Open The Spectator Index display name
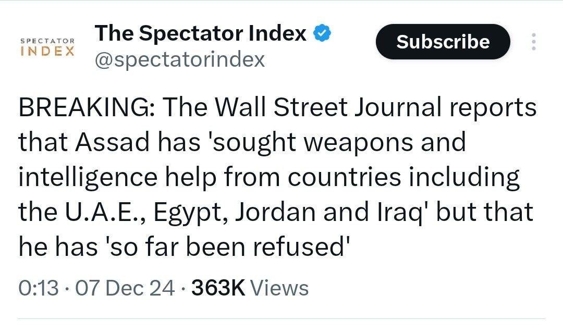The width and height of the screenshot is (563, 332). 201,34
